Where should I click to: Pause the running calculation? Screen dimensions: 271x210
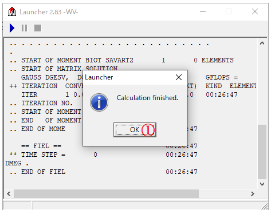[24, 28]
